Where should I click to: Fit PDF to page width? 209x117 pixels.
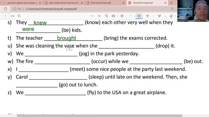(113, 16)
